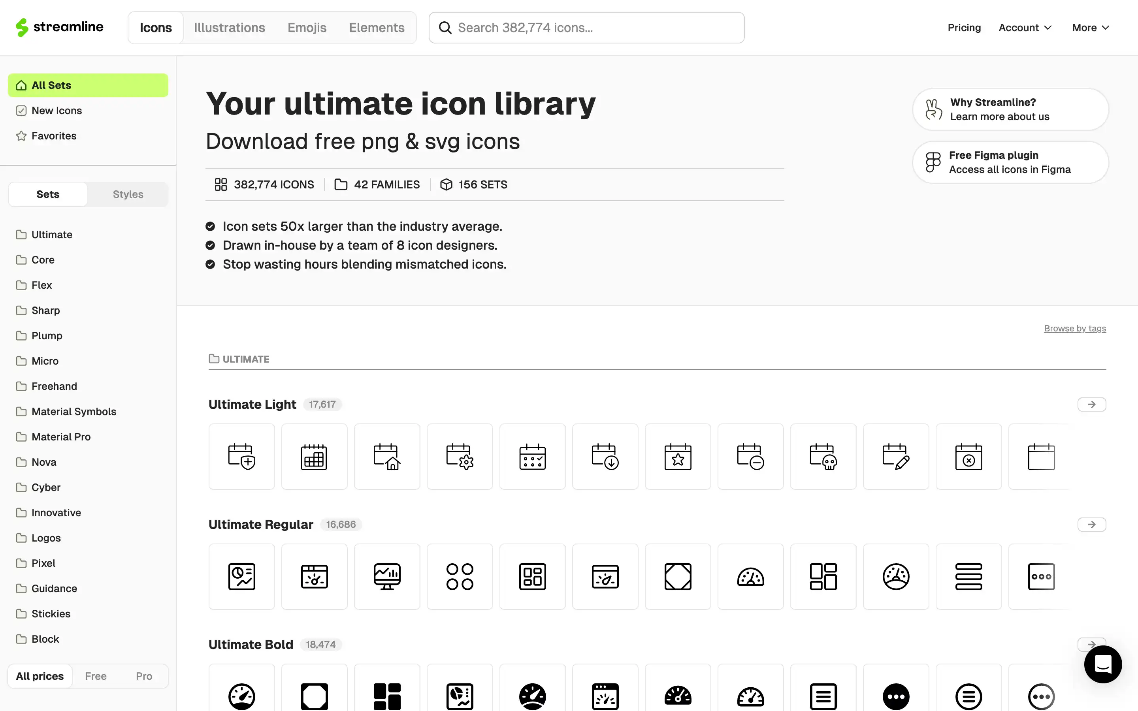Open the Free Figma plugin card

point(1010,162)
